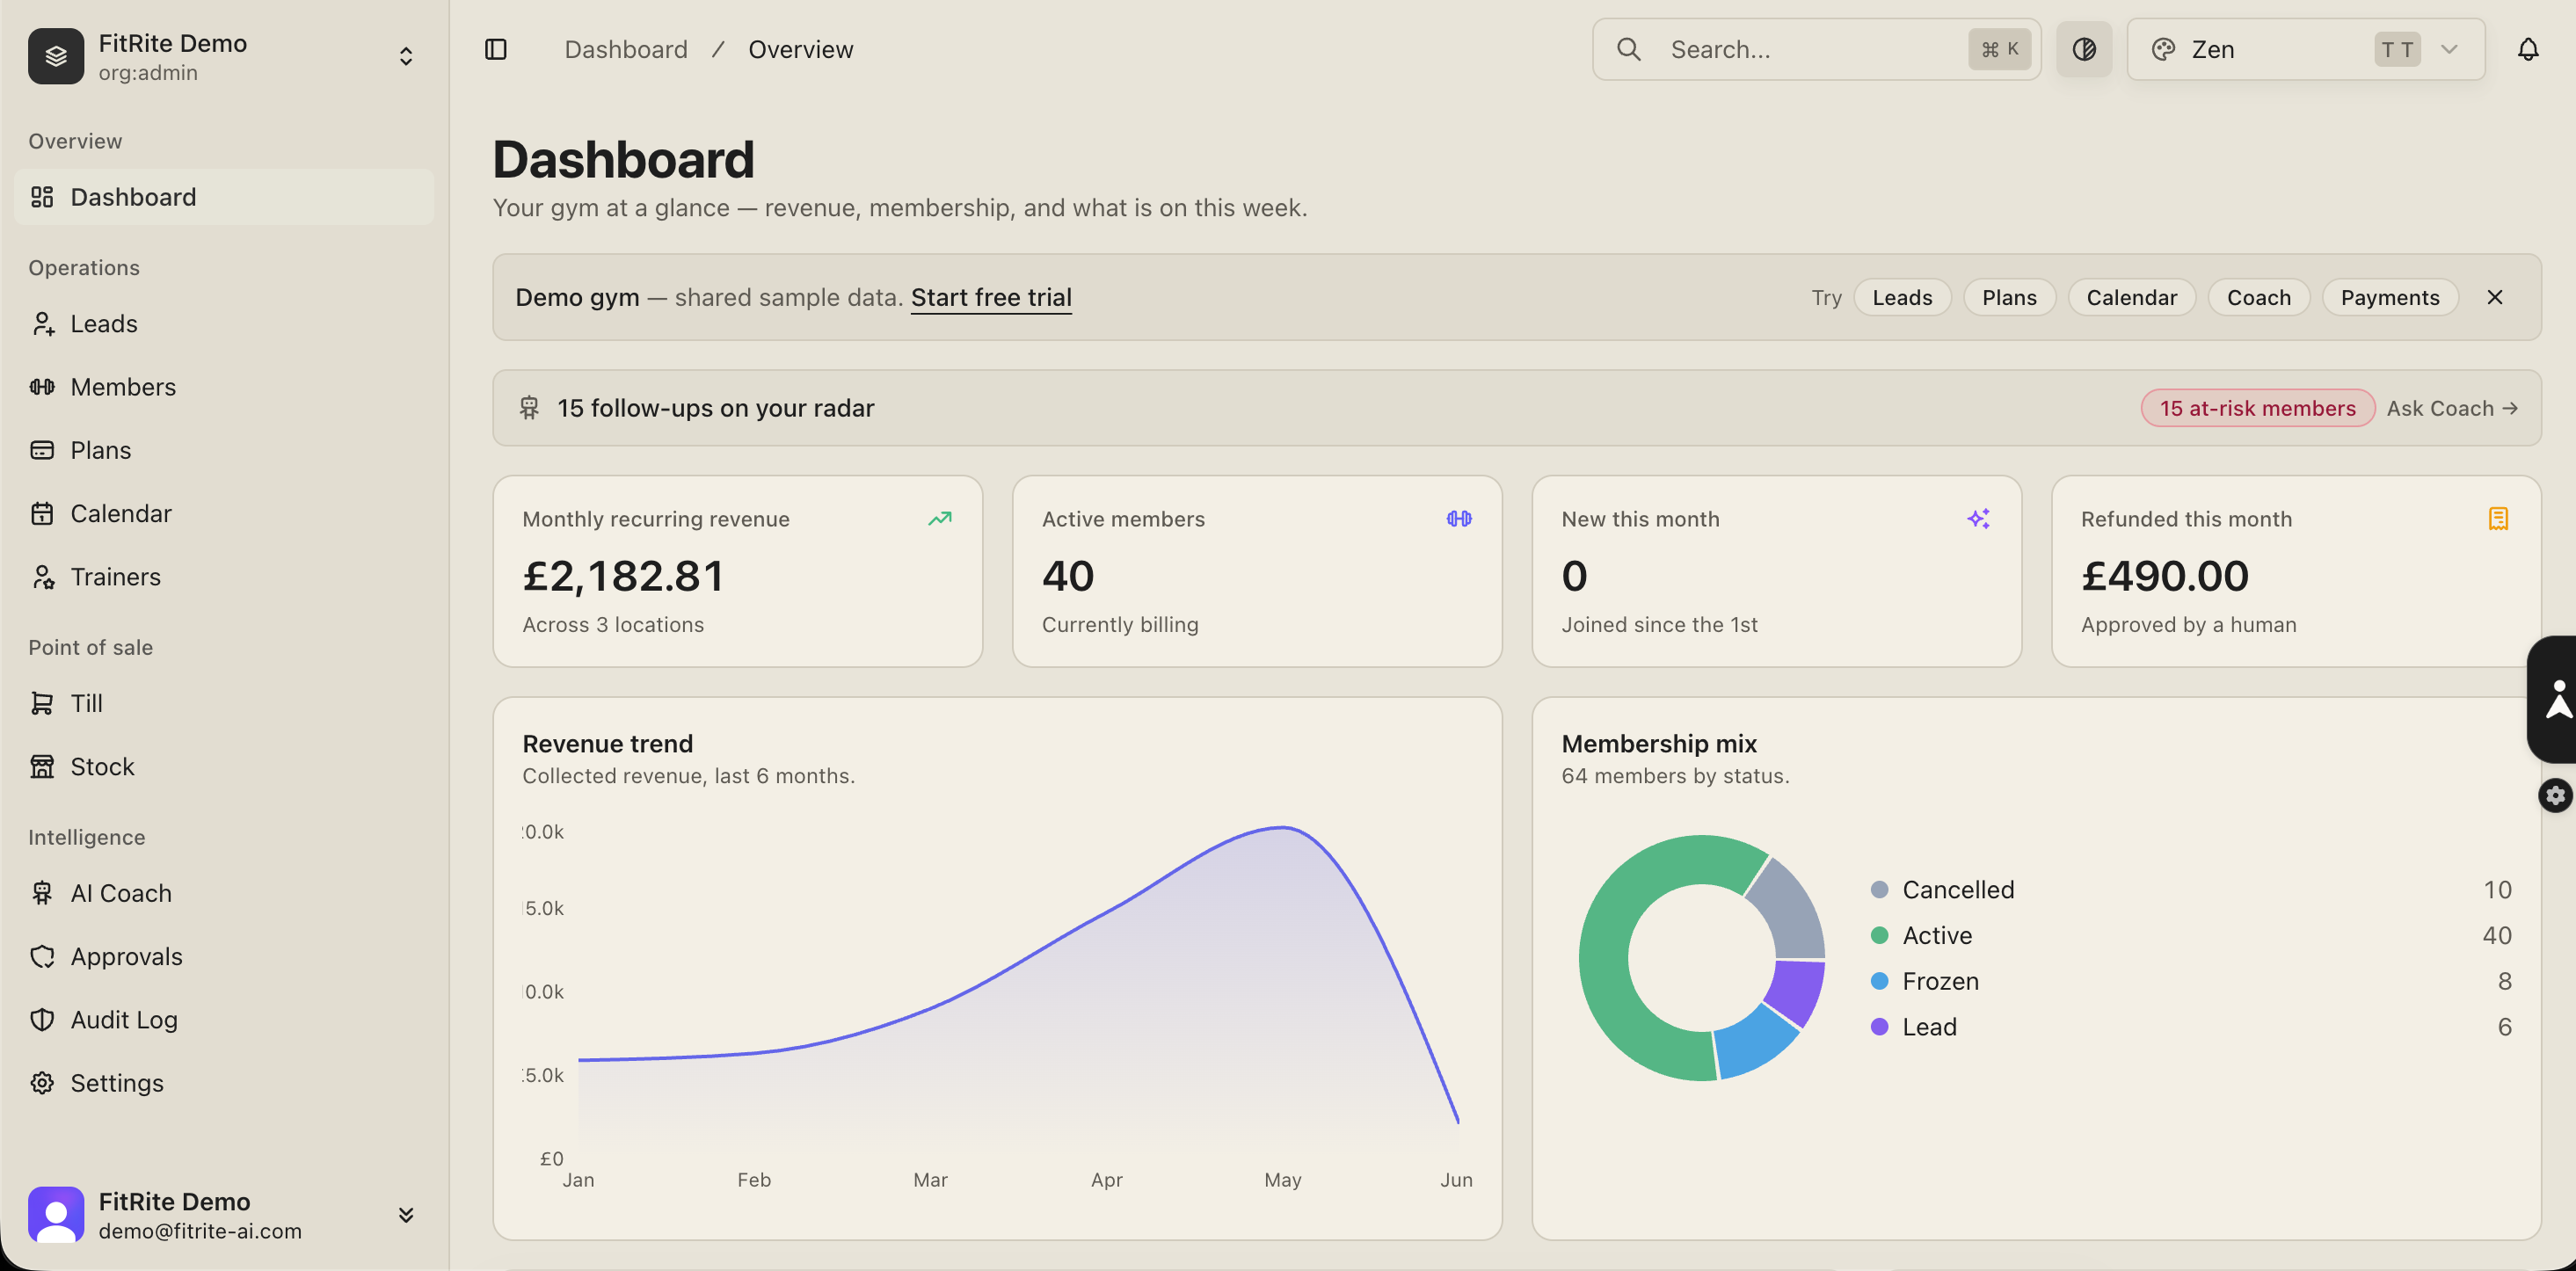The width and height of the screenshot is (2576, 1271).
Task: Select the green Active legend swatch
Action: click(1879, 935)
